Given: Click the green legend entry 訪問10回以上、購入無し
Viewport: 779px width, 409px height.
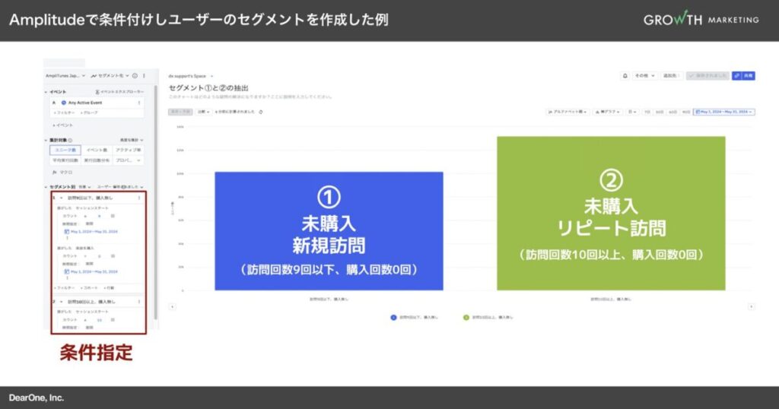Looking at the screenshot, I should [487, 317].
